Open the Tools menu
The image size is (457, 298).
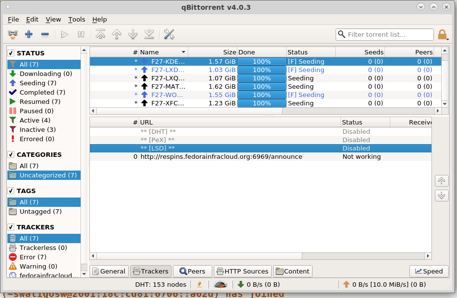pos(77,20)
